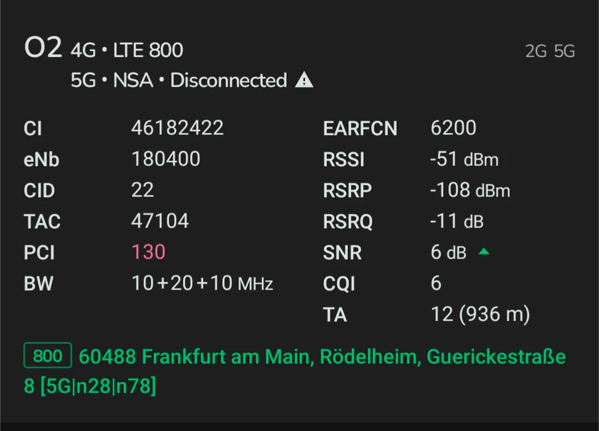Viewport: 599px width, 431px height.
Task: Tap the 4G LTE 800 heading
Action: [x=127, y=51]
